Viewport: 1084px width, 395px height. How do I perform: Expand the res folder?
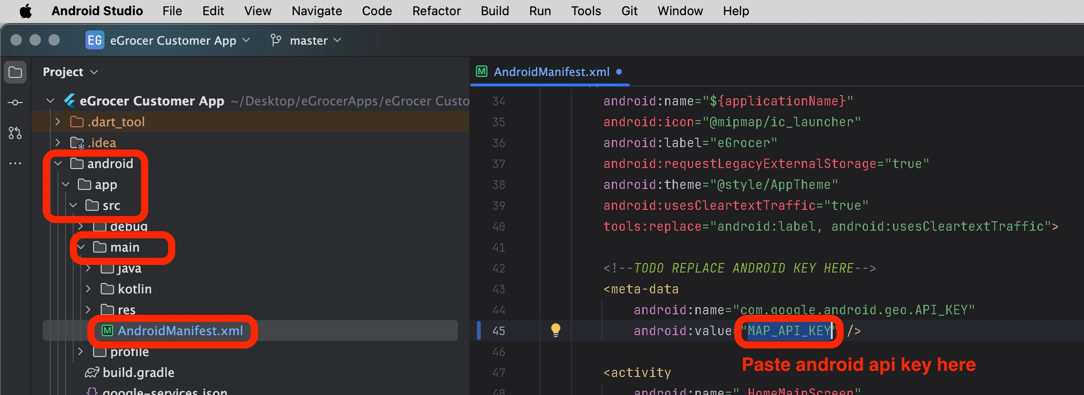coord(88,310)
